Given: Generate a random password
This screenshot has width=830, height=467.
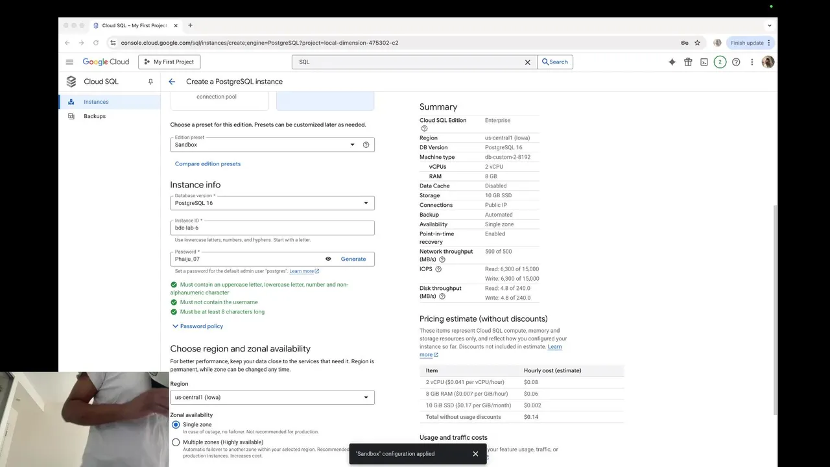Looking at the screenshot, I should (353, 259).
